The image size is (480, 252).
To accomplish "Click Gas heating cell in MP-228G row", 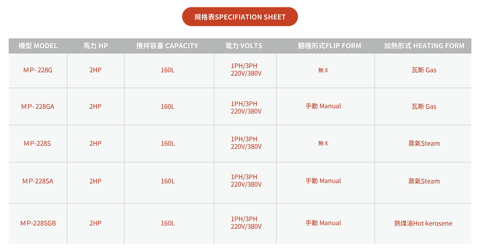I will pos(424,70).
